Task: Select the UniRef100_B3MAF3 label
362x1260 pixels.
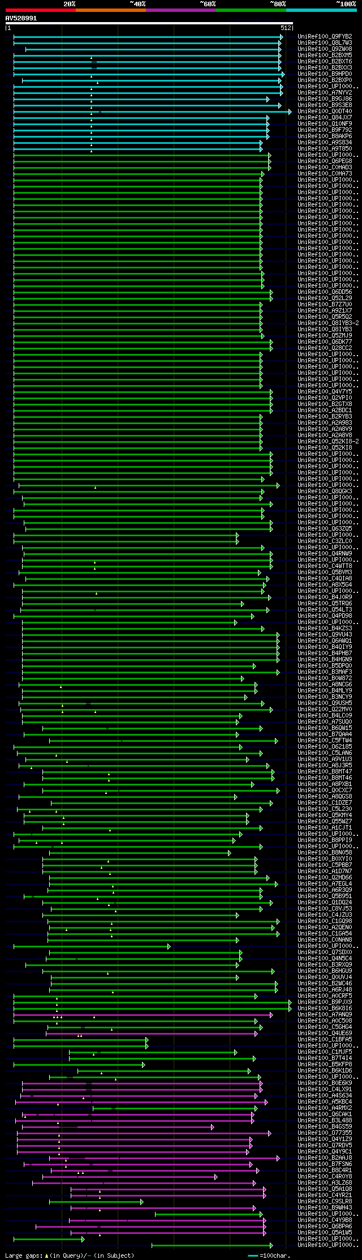Action: (x=325, y=672)
